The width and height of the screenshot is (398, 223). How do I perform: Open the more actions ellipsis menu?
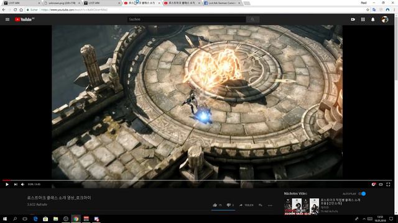pos(270,205)
